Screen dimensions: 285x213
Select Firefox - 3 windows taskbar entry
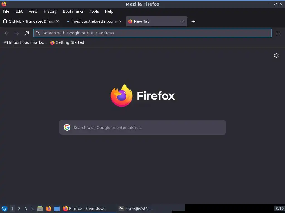[89, 209]
